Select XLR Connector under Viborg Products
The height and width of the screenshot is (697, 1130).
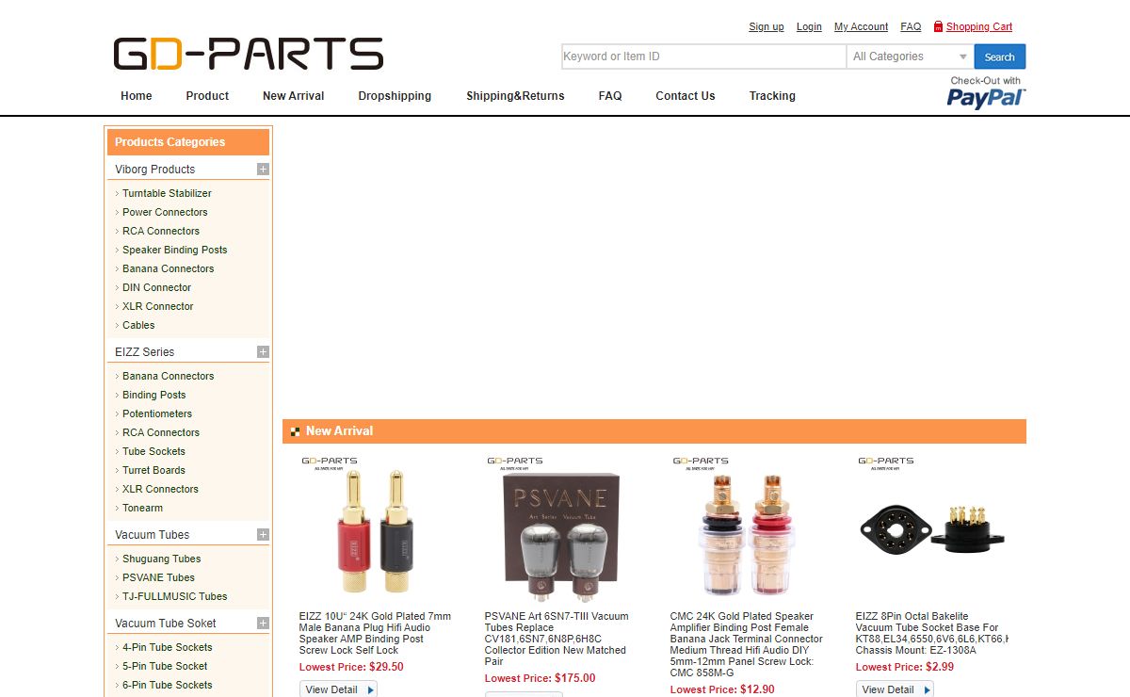tap(158, 306)
